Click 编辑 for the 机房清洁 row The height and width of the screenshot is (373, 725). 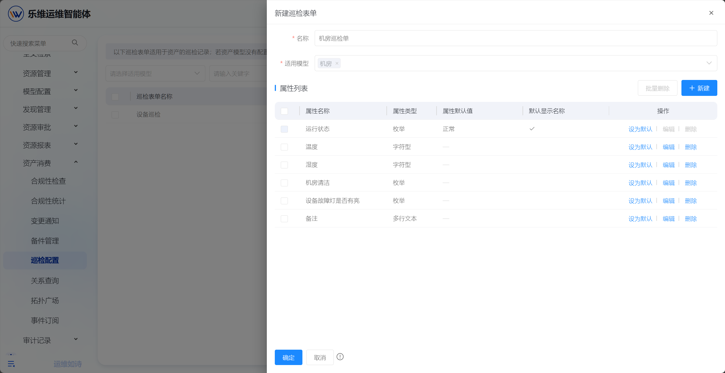(x=669, y=183)
